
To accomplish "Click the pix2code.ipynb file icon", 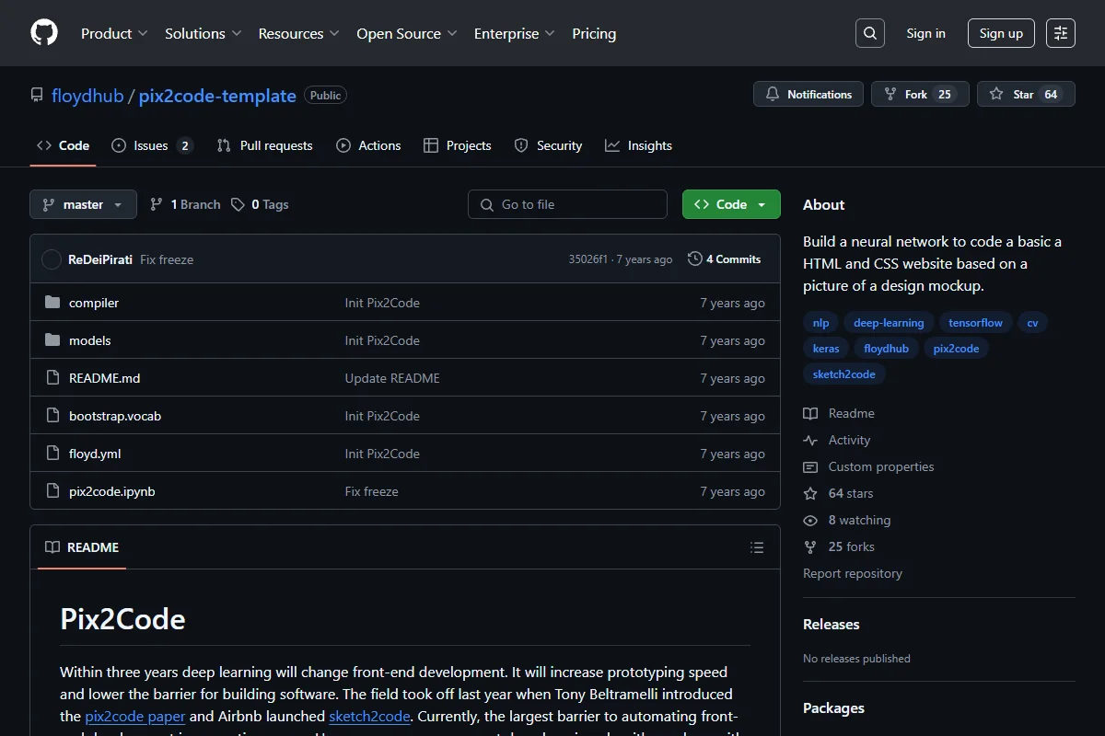I will coord(52,491).
